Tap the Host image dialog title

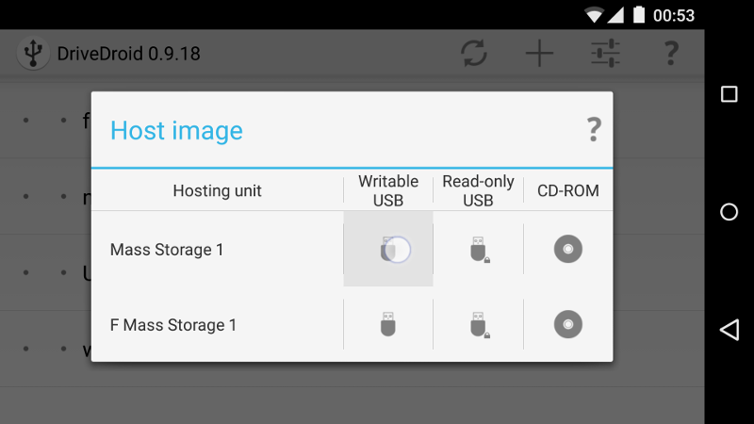coord(176,130)
